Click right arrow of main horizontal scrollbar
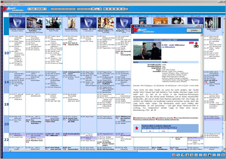Image resolution: width=226 pixels, height=159 pixels. tap(222, 151)
